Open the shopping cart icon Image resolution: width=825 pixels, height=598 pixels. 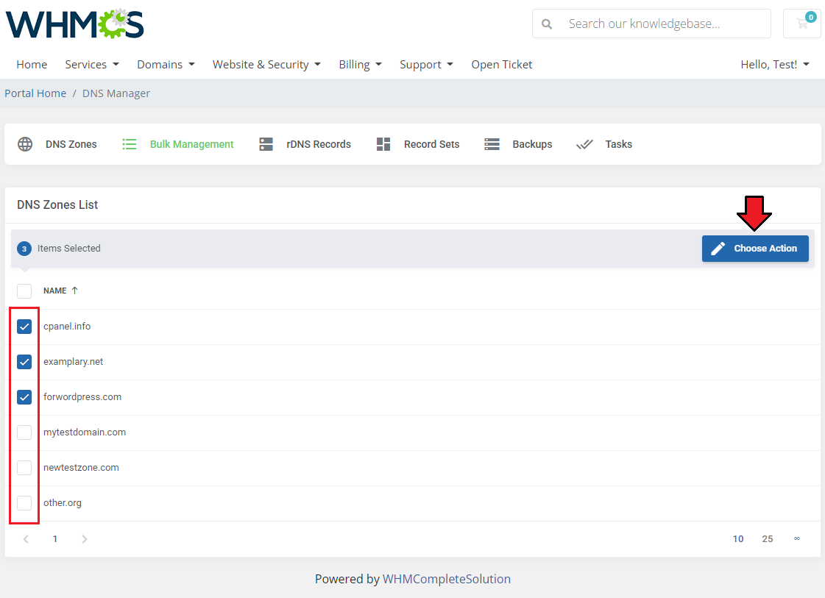tap(802, 24)
